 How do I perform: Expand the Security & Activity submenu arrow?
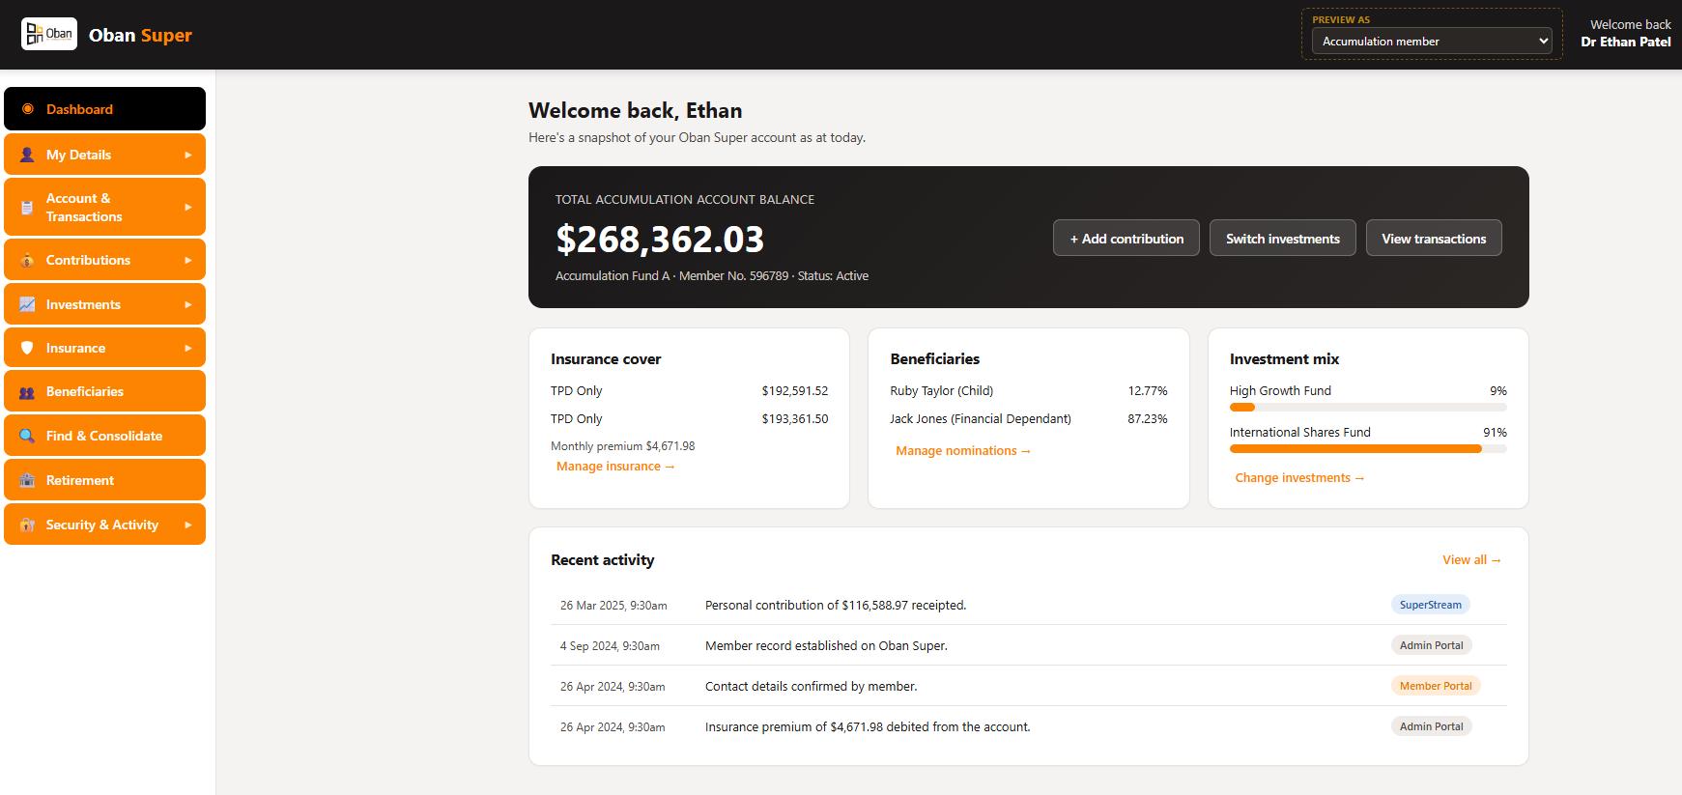coord(188,525)
